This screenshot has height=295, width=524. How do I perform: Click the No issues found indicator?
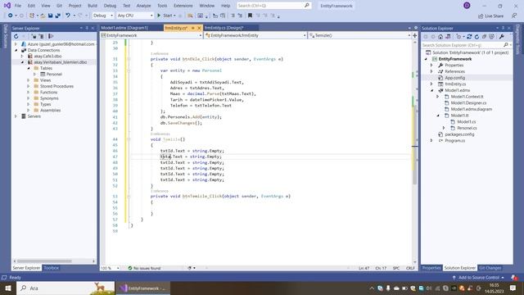tap(144, 268)
